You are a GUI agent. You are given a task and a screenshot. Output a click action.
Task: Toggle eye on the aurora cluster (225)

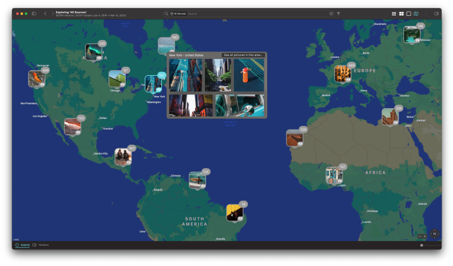[99, 58]
